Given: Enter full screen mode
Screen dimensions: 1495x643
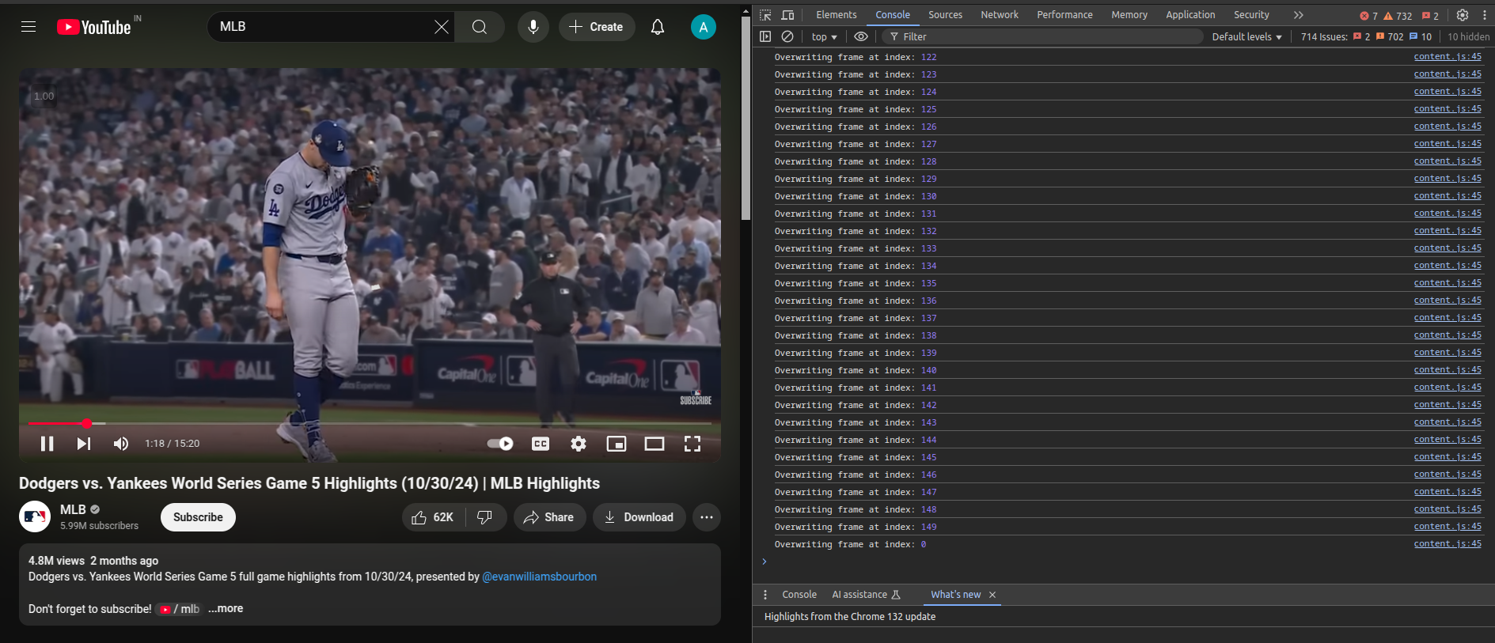Looking at the screenshot, I should (x=692, y=444).
